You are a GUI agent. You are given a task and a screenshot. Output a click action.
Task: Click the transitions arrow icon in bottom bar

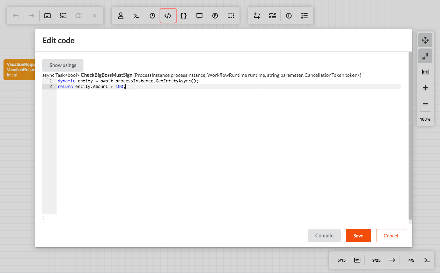(392, 260)
